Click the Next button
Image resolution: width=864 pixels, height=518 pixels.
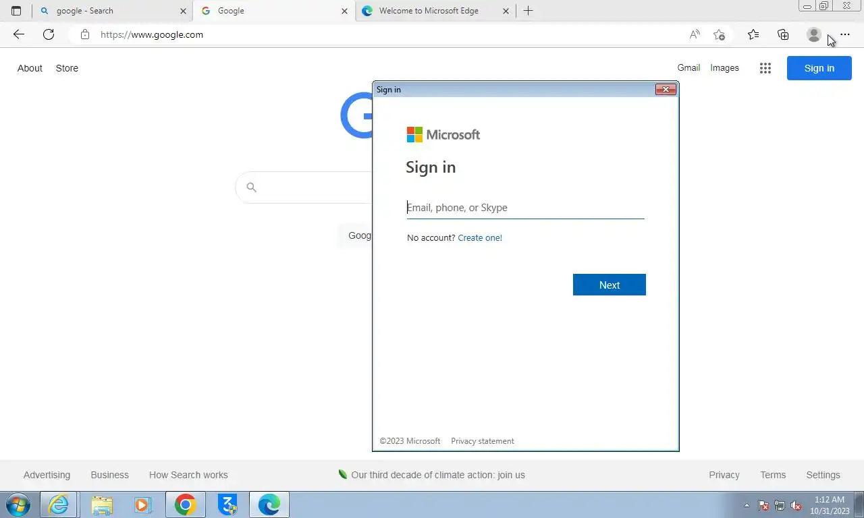coord(610,285)
